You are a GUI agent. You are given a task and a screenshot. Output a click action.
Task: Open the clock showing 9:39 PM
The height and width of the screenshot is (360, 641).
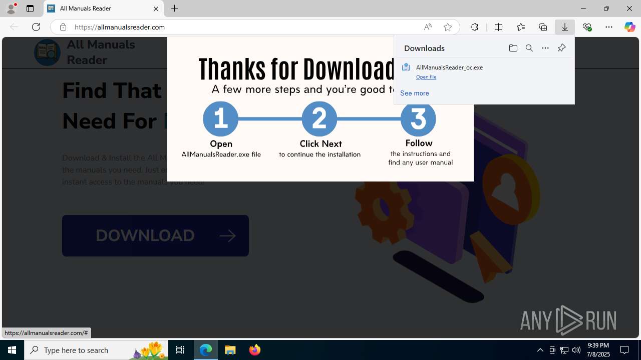598,350
